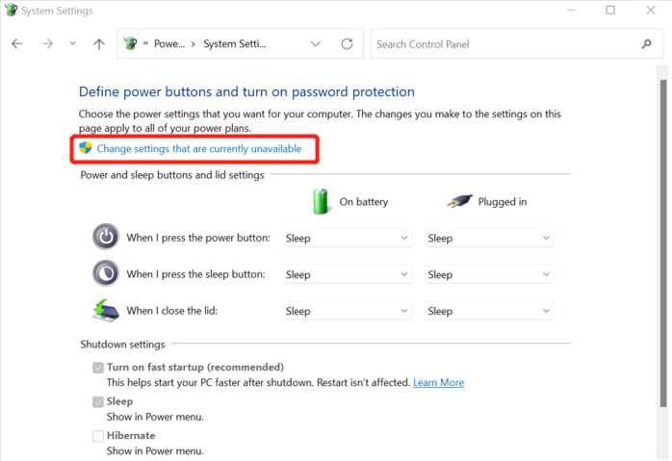Image resolution: width=672 pixels, height=461 pixels.
Task: Click the Back navigation arrow
Action: [17, 44]
